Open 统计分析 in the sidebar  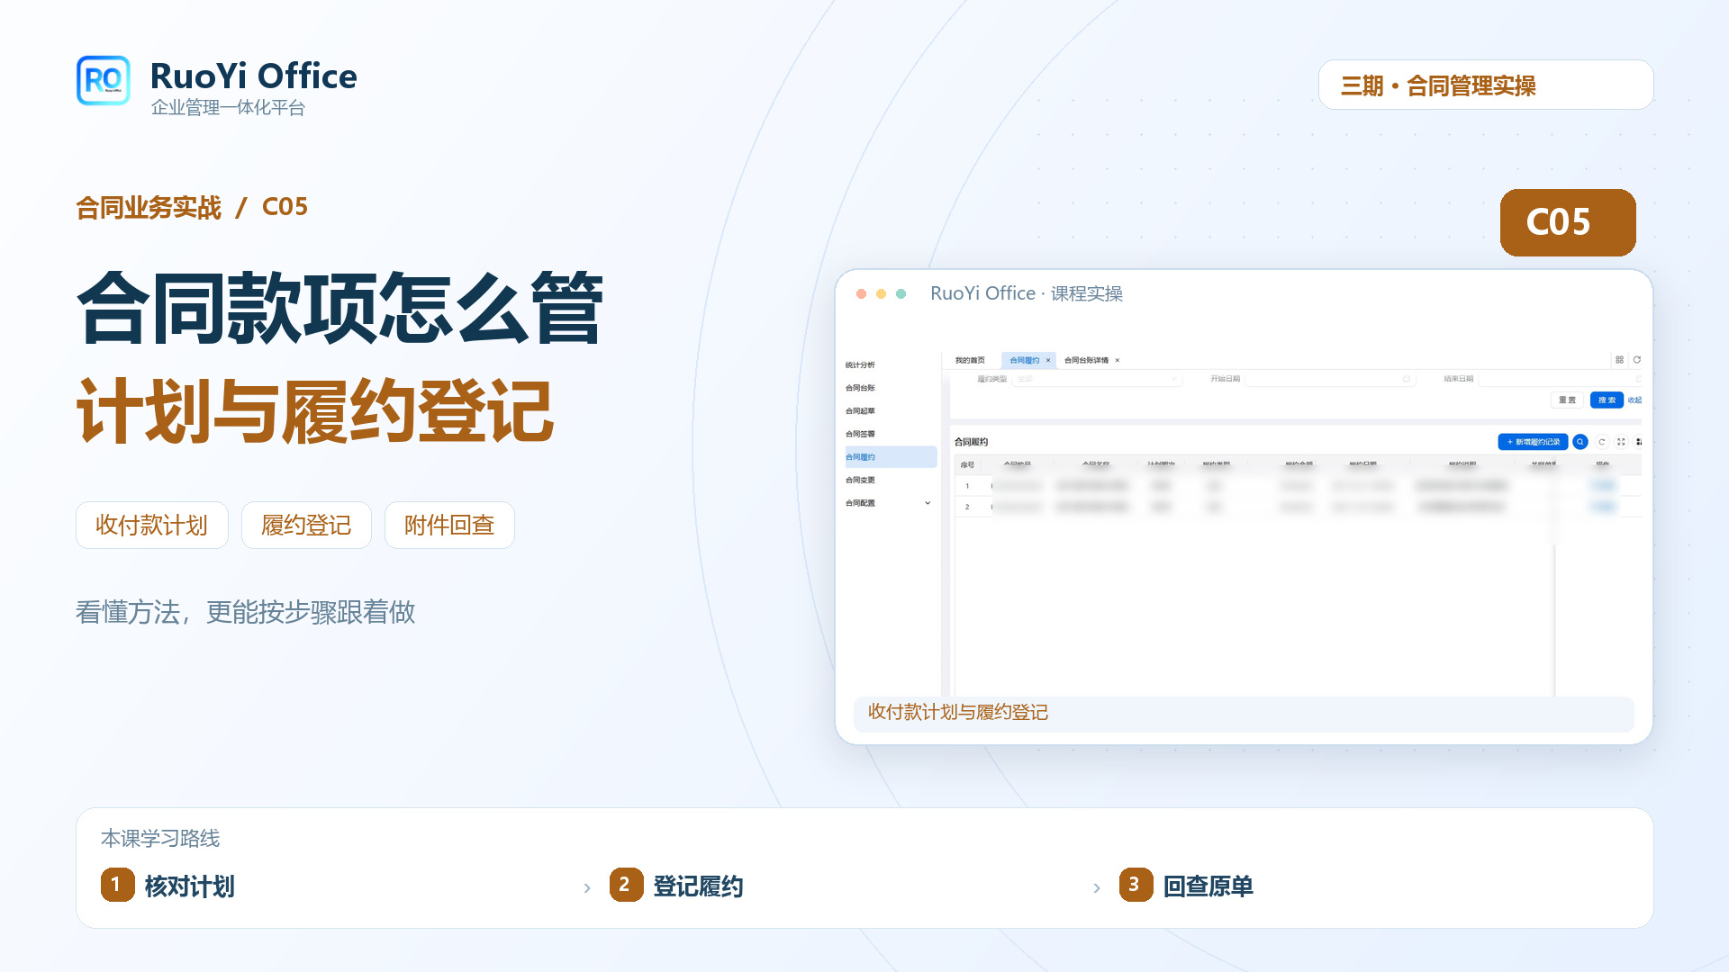tap(860, 365)
